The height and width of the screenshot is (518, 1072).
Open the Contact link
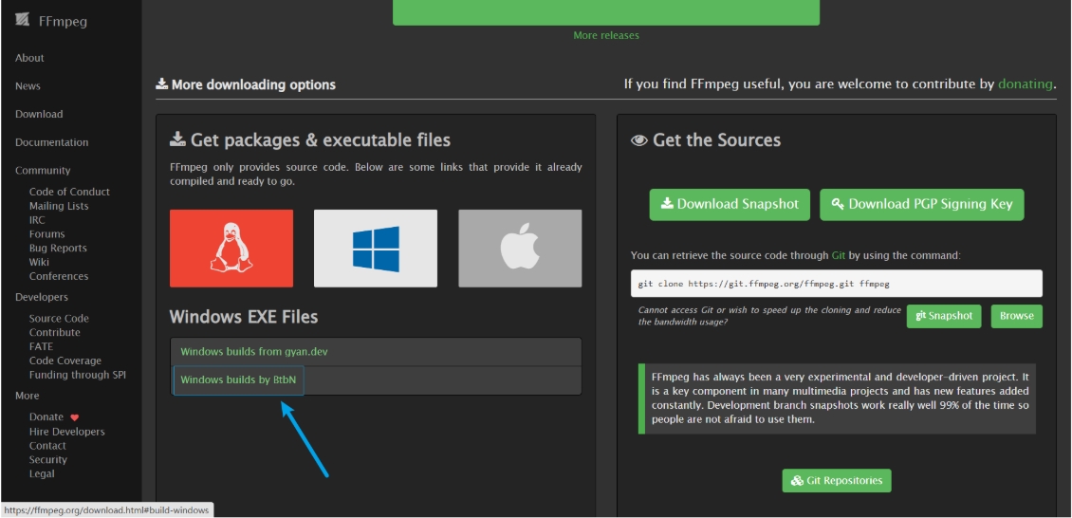tap(47, 446)
